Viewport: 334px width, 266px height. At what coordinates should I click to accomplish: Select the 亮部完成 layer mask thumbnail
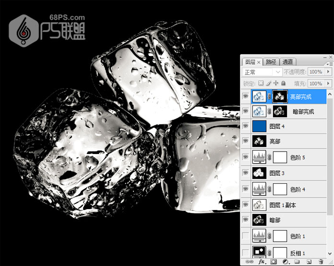[x=280, y=96]
